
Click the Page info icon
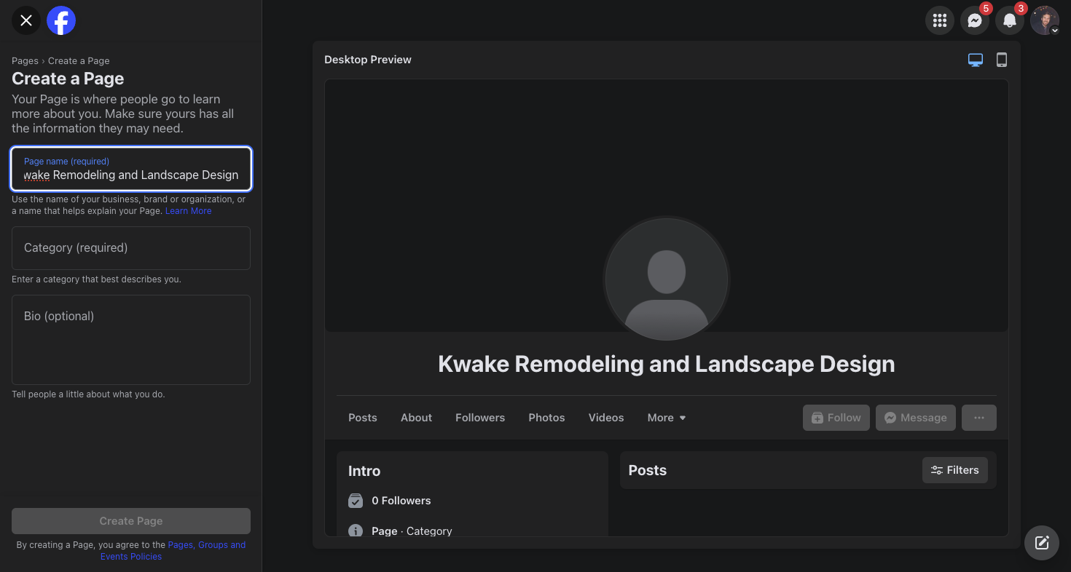[356, 531]
